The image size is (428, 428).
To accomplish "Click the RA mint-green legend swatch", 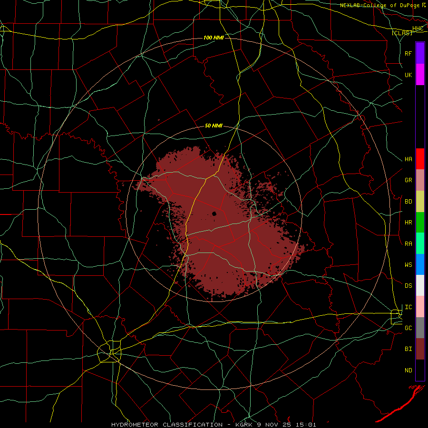I will pos(420,243).
